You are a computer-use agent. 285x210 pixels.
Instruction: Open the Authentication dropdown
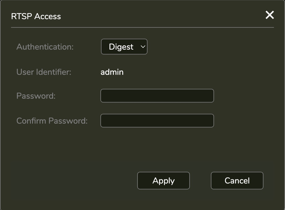[x=124, y=47]
